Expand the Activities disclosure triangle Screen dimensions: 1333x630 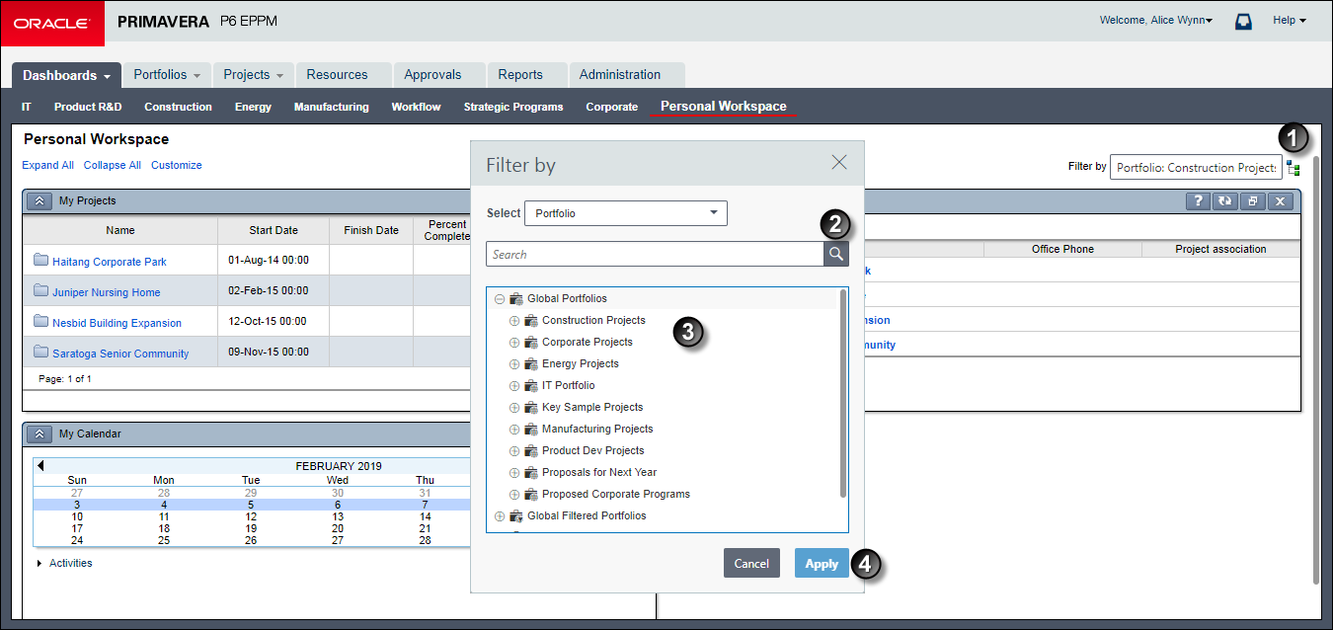tap(39, 563)
